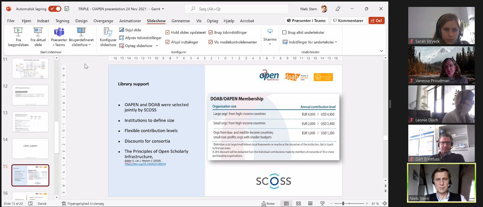Open Brugerdefineret slideshow menu

[81, 37]
